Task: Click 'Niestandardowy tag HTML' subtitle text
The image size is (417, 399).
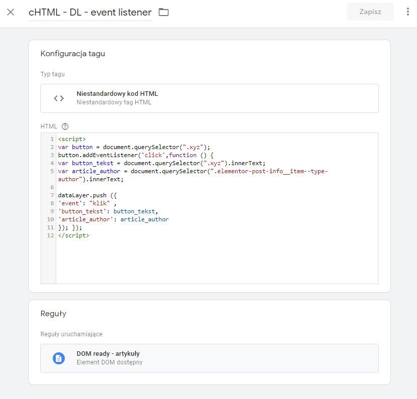Action: [114, 102]
